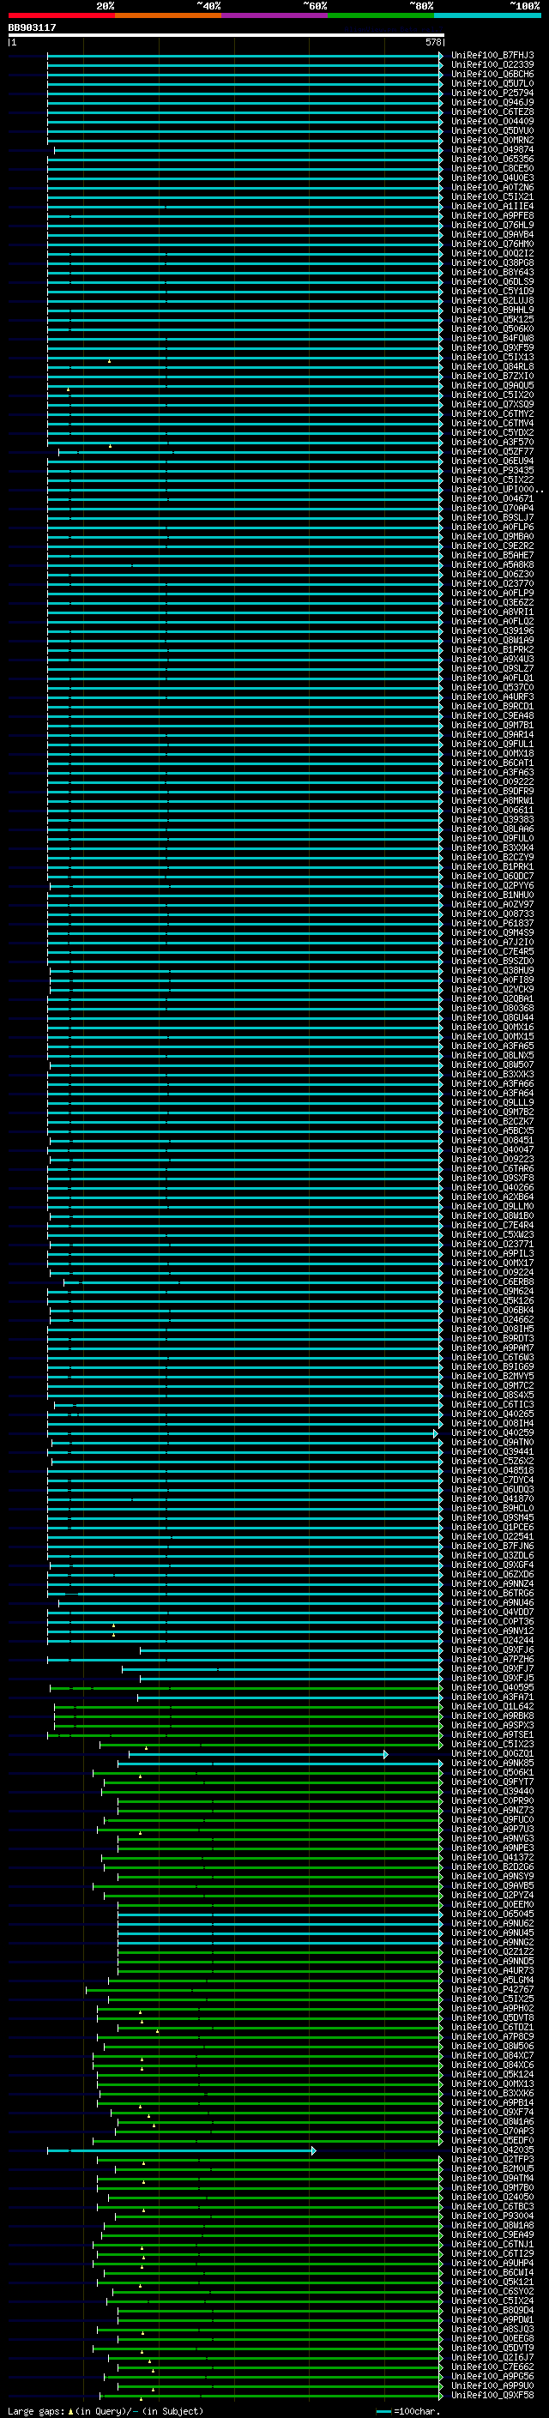Click the orange ~40% identity legend segment

coord(168,15)
